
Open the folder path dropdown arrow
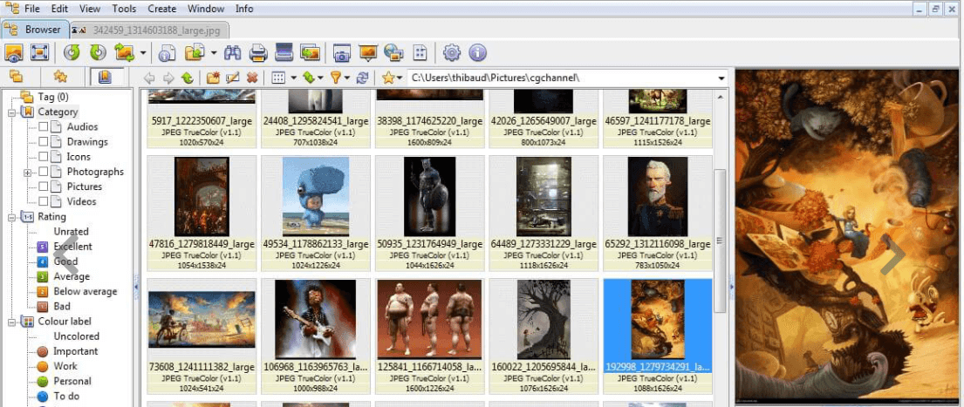(x=721, y=78)
